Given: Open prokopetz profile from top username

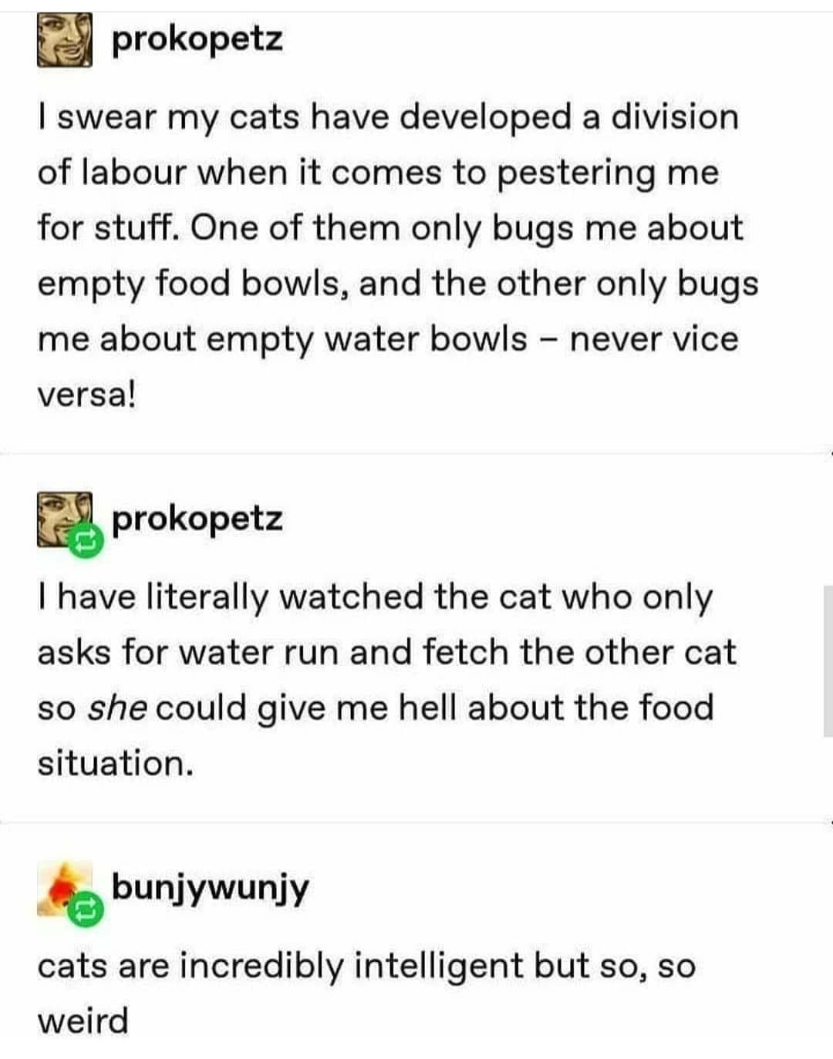Looking at the screenshot, I should [x=197, y=39].
